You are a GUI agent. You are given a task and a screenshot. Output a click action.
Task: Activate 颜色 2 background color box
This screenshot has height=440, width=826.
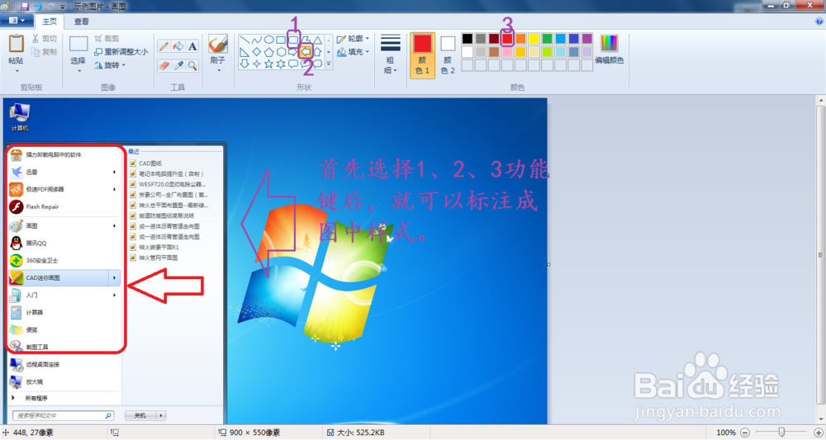(448, 55)
